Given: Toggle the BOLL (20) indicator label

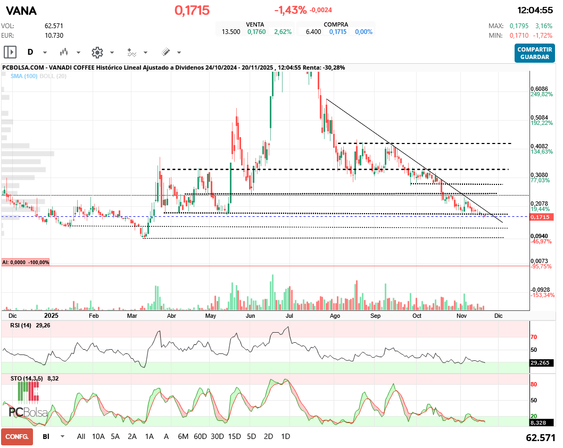Looking at the screenshot, I should [55, 76].
